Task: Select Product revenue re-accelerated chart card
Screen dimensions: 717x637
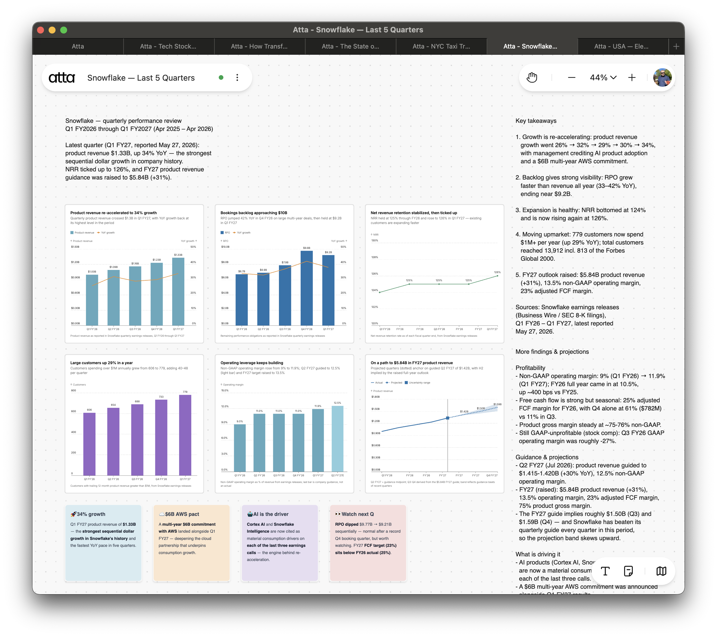Action: click(x=134, y=274)
